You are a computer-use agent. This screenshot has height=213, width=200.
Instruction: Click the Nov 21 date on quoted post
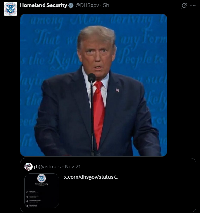pos(73,167)
